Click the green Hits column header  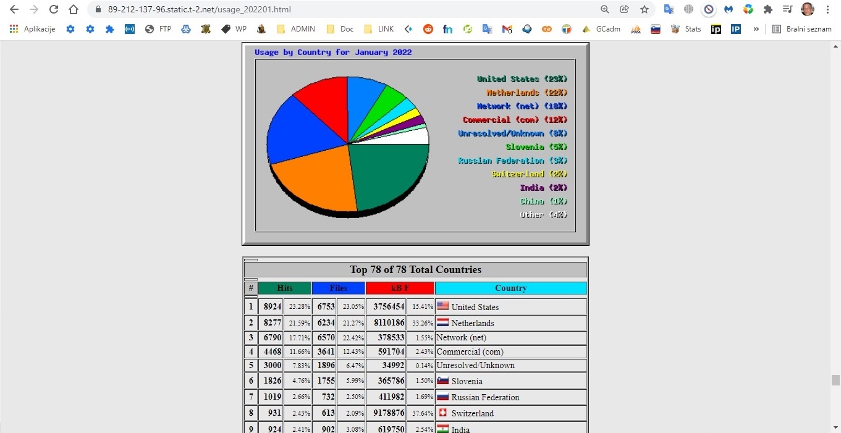pos(285,288)
